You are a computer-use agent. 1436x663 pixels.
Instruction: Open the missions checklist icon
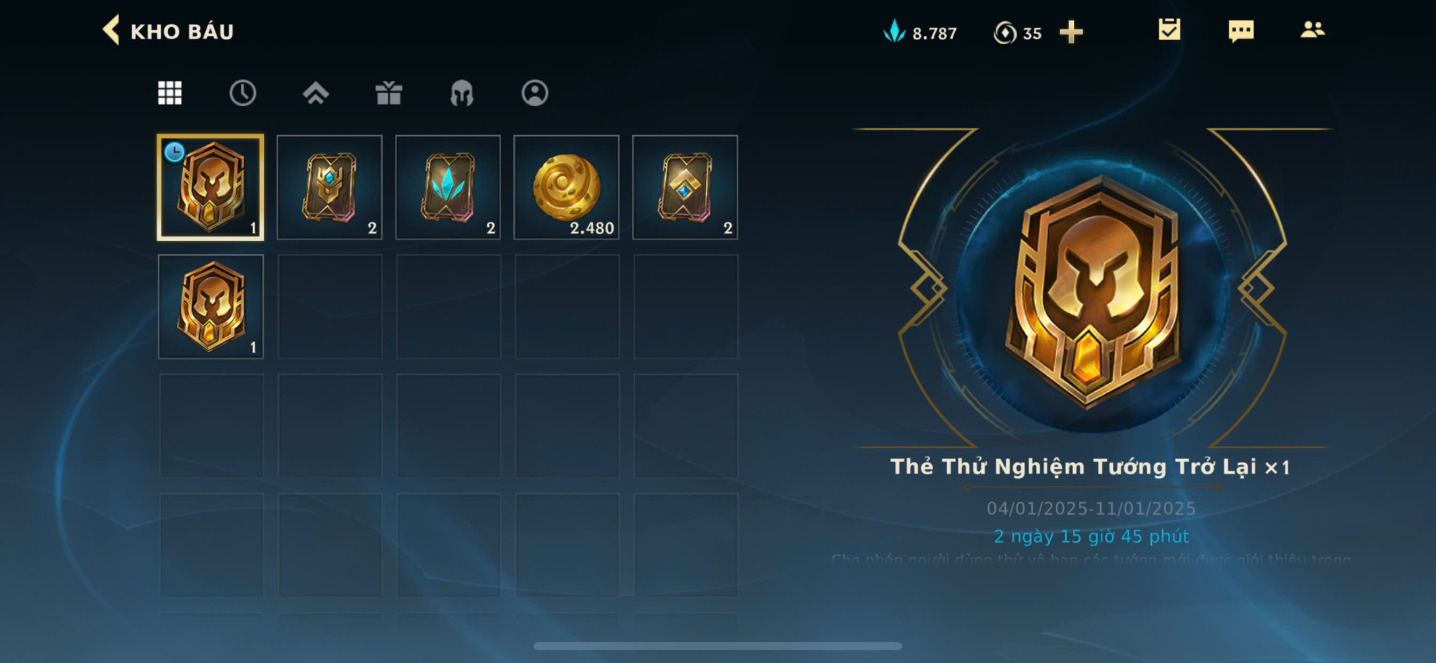[x=1169, y=29]
